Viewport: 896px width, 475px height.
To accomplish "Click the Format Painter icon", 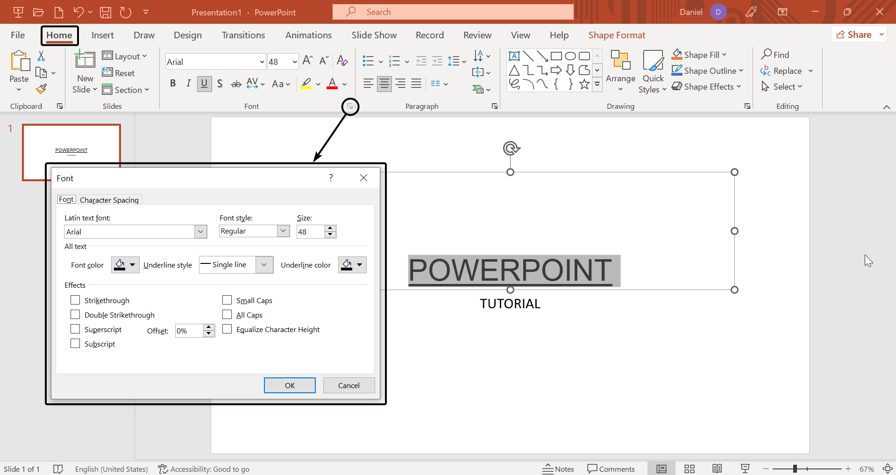I will (42, 89).
